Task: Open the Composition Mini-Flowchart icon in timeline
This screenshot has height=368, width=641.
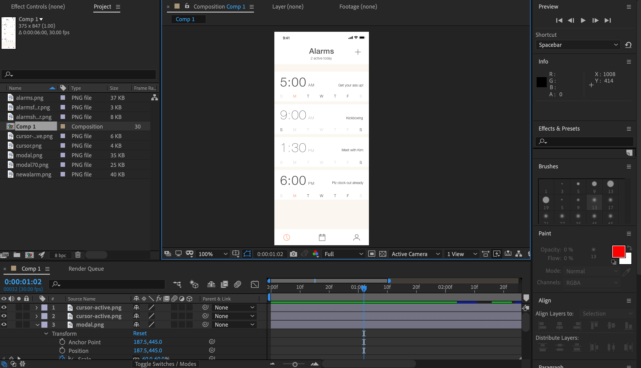Action: [177, 284]
